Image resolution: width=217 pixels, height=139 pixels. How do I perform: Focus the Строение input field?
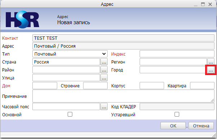pyautogui.click(x=95, y=86)
